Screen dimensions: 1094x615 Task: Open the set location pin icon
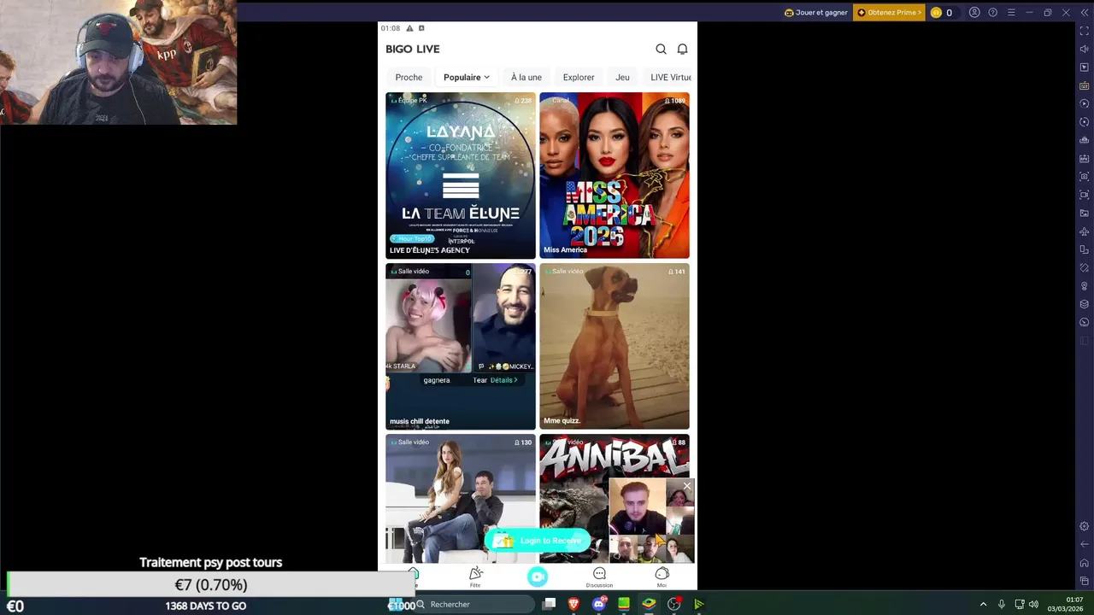pyautogui.click(x=1085, y=286)
